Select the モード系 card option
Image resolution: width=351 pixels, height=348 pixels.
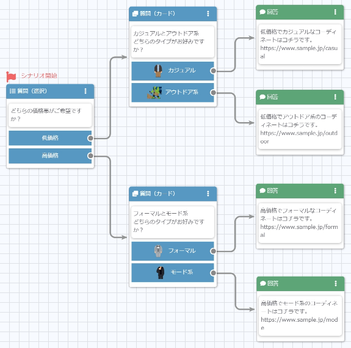pos(173,272)
